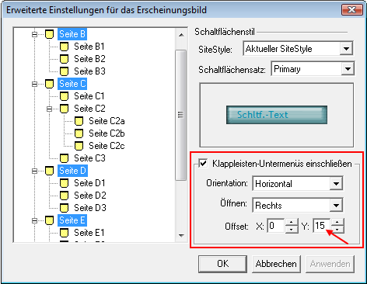Open the Öffnen direction dropdown
The height and width of the screenshot is (284, 367).
[x=336, y=206]
